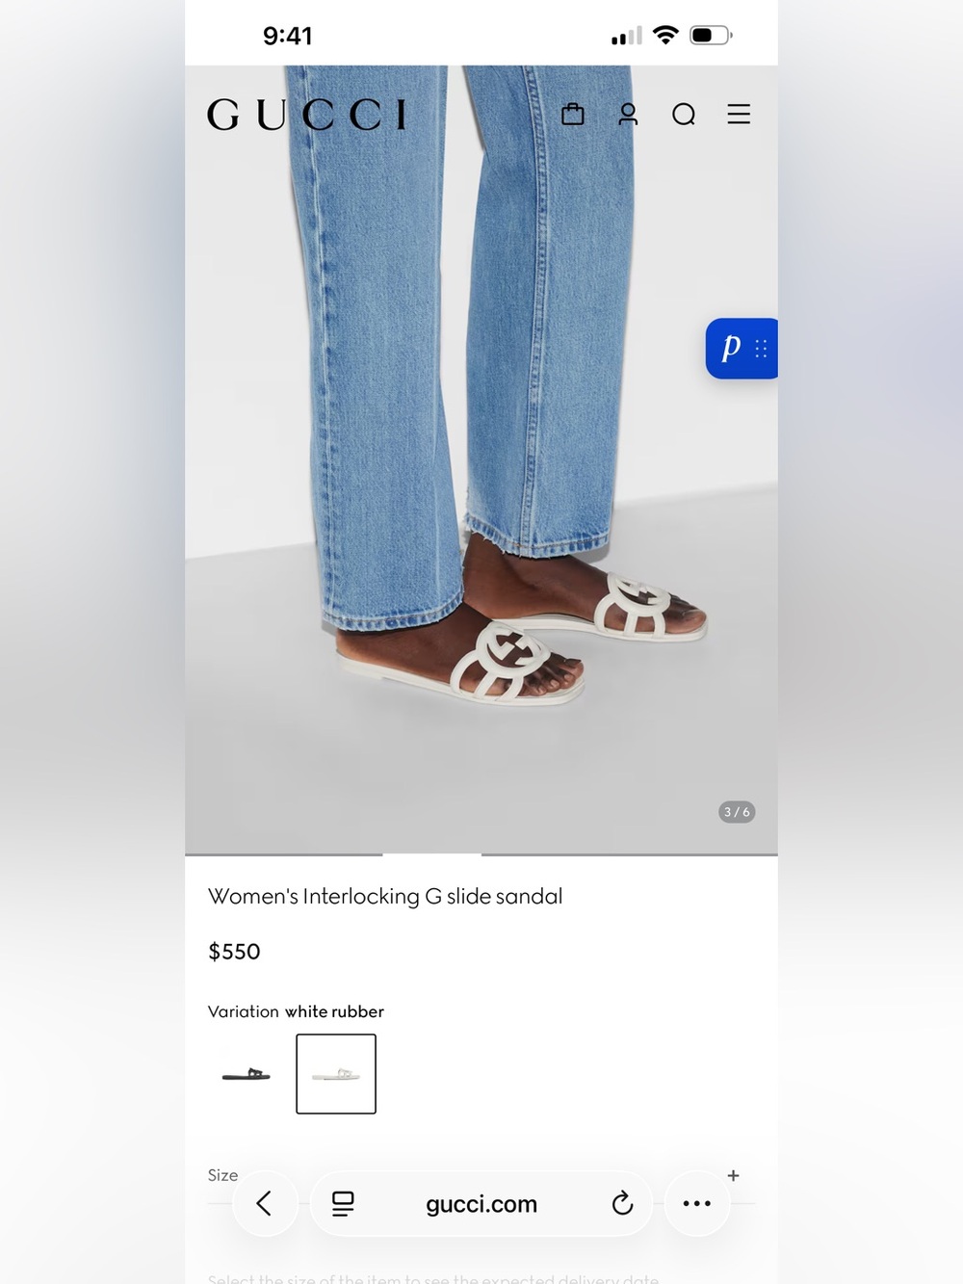
Task: Tap the blue floating P widget
Action: point(742,348)
